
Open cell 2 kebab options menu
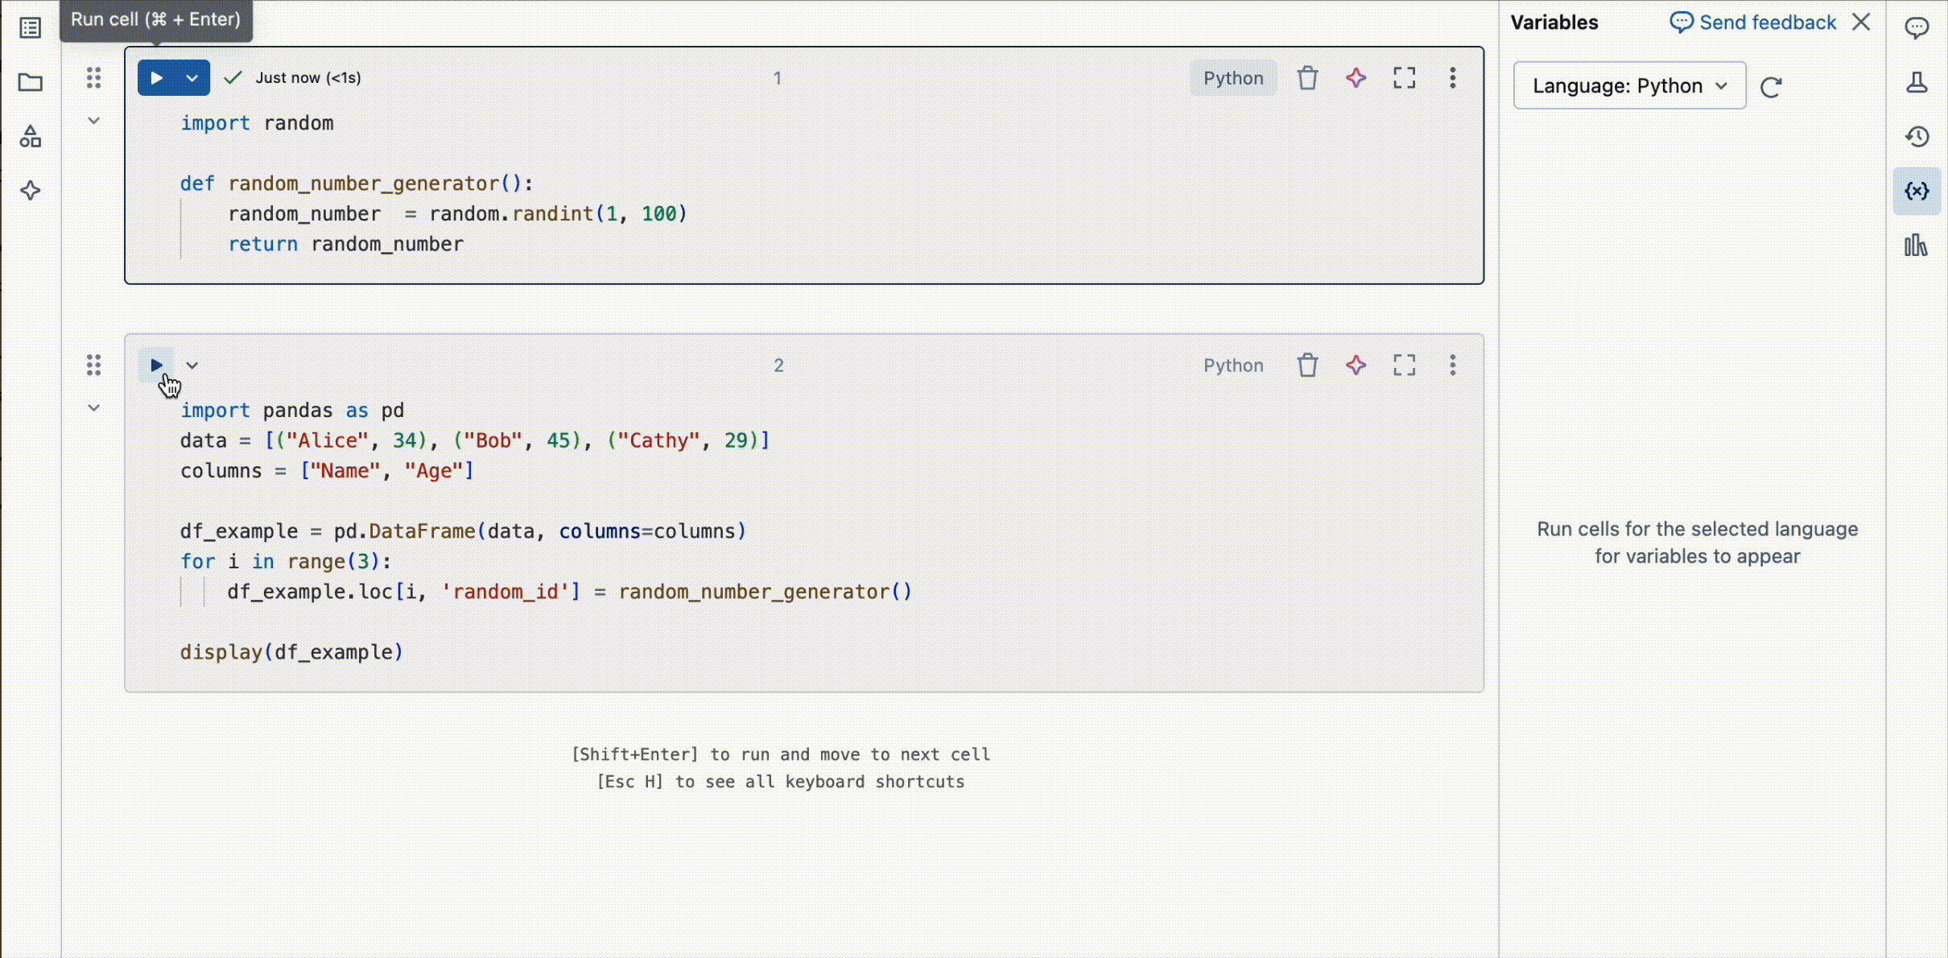click(x=1452, y=365)
